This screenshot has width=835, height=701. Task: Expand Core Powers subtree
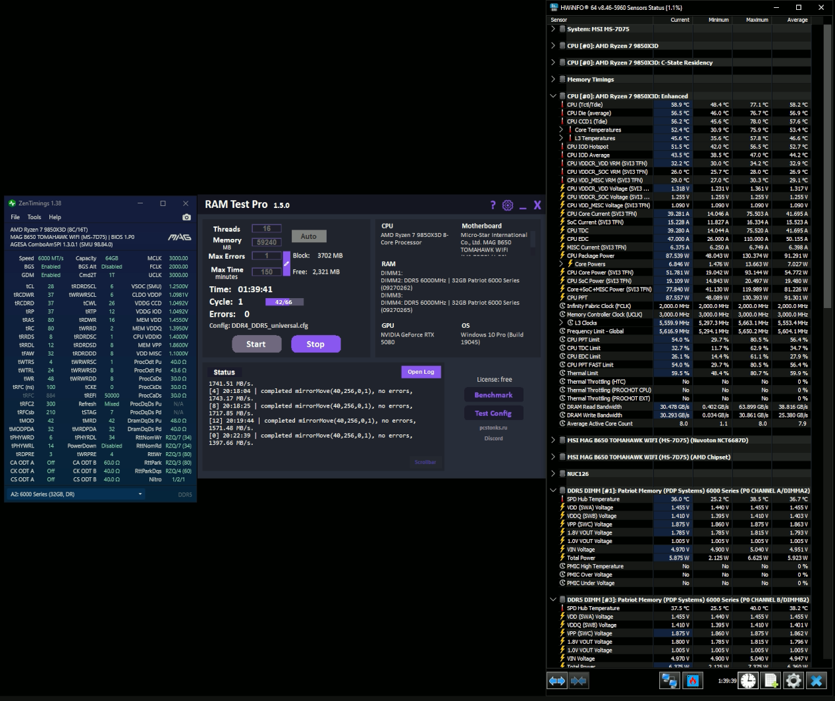(562, 264)
